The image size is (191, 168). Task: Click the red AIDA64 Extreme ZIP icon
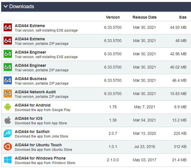8,41
